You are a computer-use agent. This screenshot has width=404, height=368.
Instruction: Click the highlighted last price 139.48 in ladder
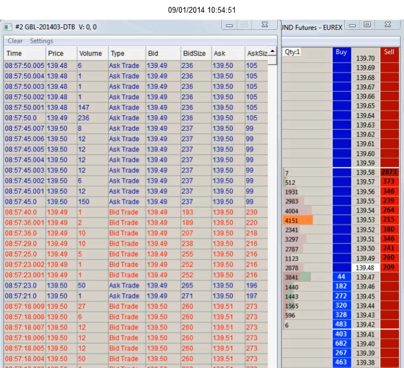[x=365, y=268]
